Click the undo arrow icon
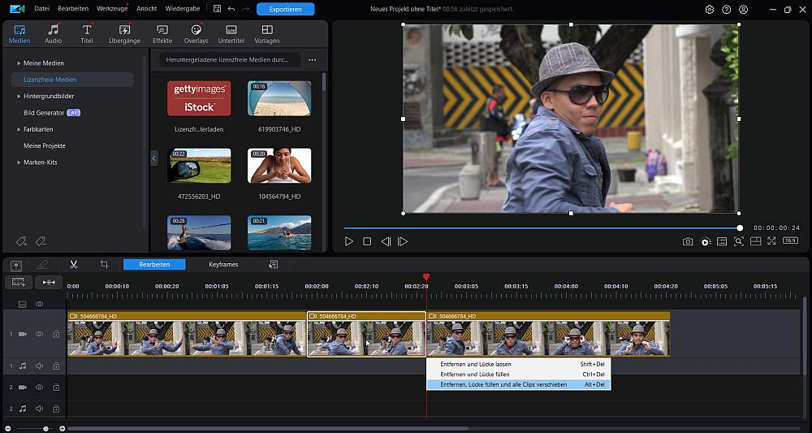 coord(231,10)
